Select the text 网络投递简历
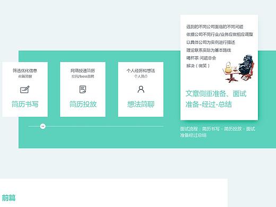 (83, 71)
